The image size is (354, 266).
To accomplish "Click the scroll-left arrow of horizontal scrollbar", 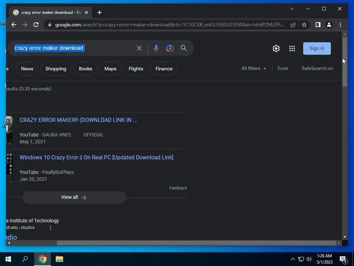I will pyautogui.click(x=9, y=243).
